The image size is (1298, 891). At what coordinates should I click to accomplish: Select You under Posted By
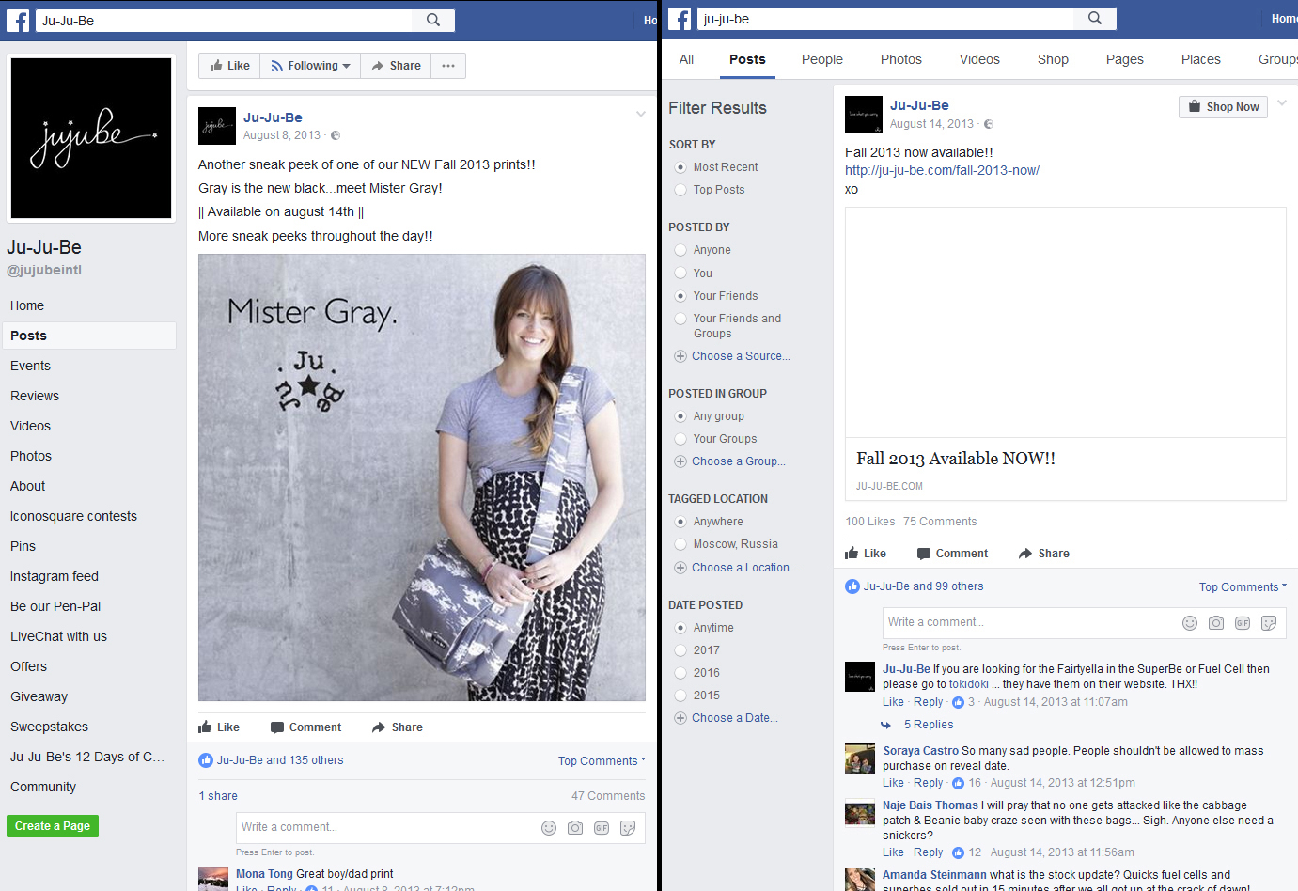(680, 274)
